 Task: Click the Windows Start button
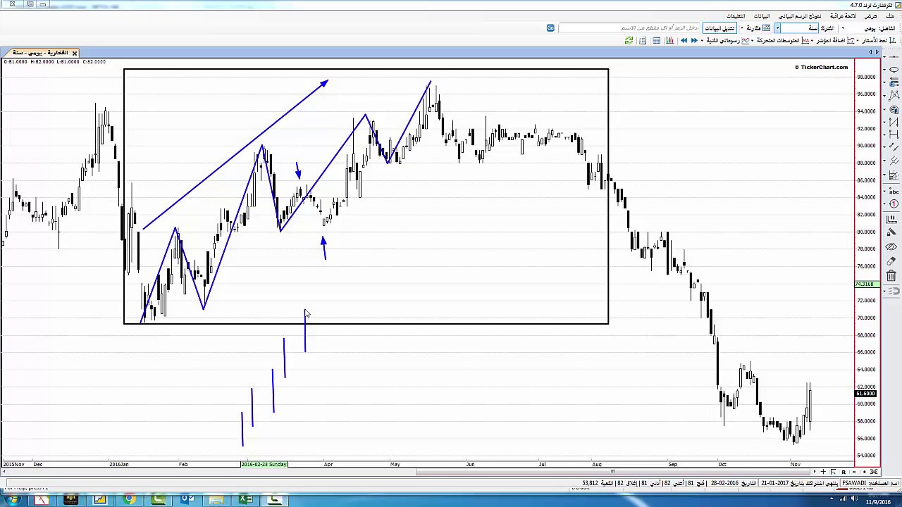pyautogui.click(x=12, y=500)
